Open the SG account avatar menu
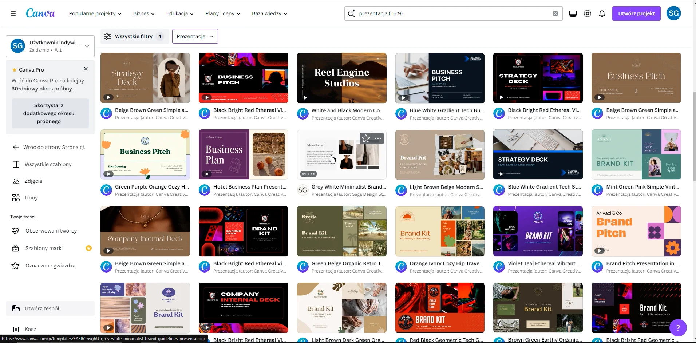This screenshot has height=343, width=696. (673, 13)
